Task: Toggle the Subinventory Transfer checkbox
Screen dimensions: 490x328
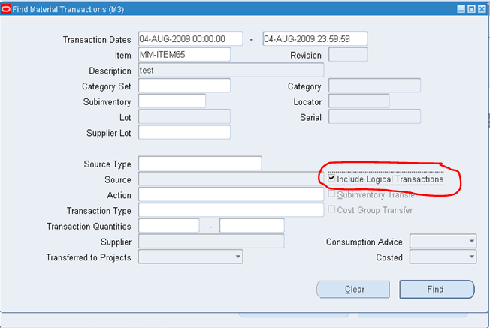Action: click(x=331, y=194)
